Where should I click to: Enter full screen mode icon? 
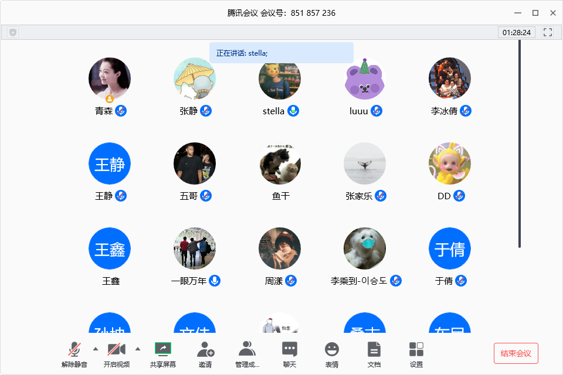click(548, 32)
